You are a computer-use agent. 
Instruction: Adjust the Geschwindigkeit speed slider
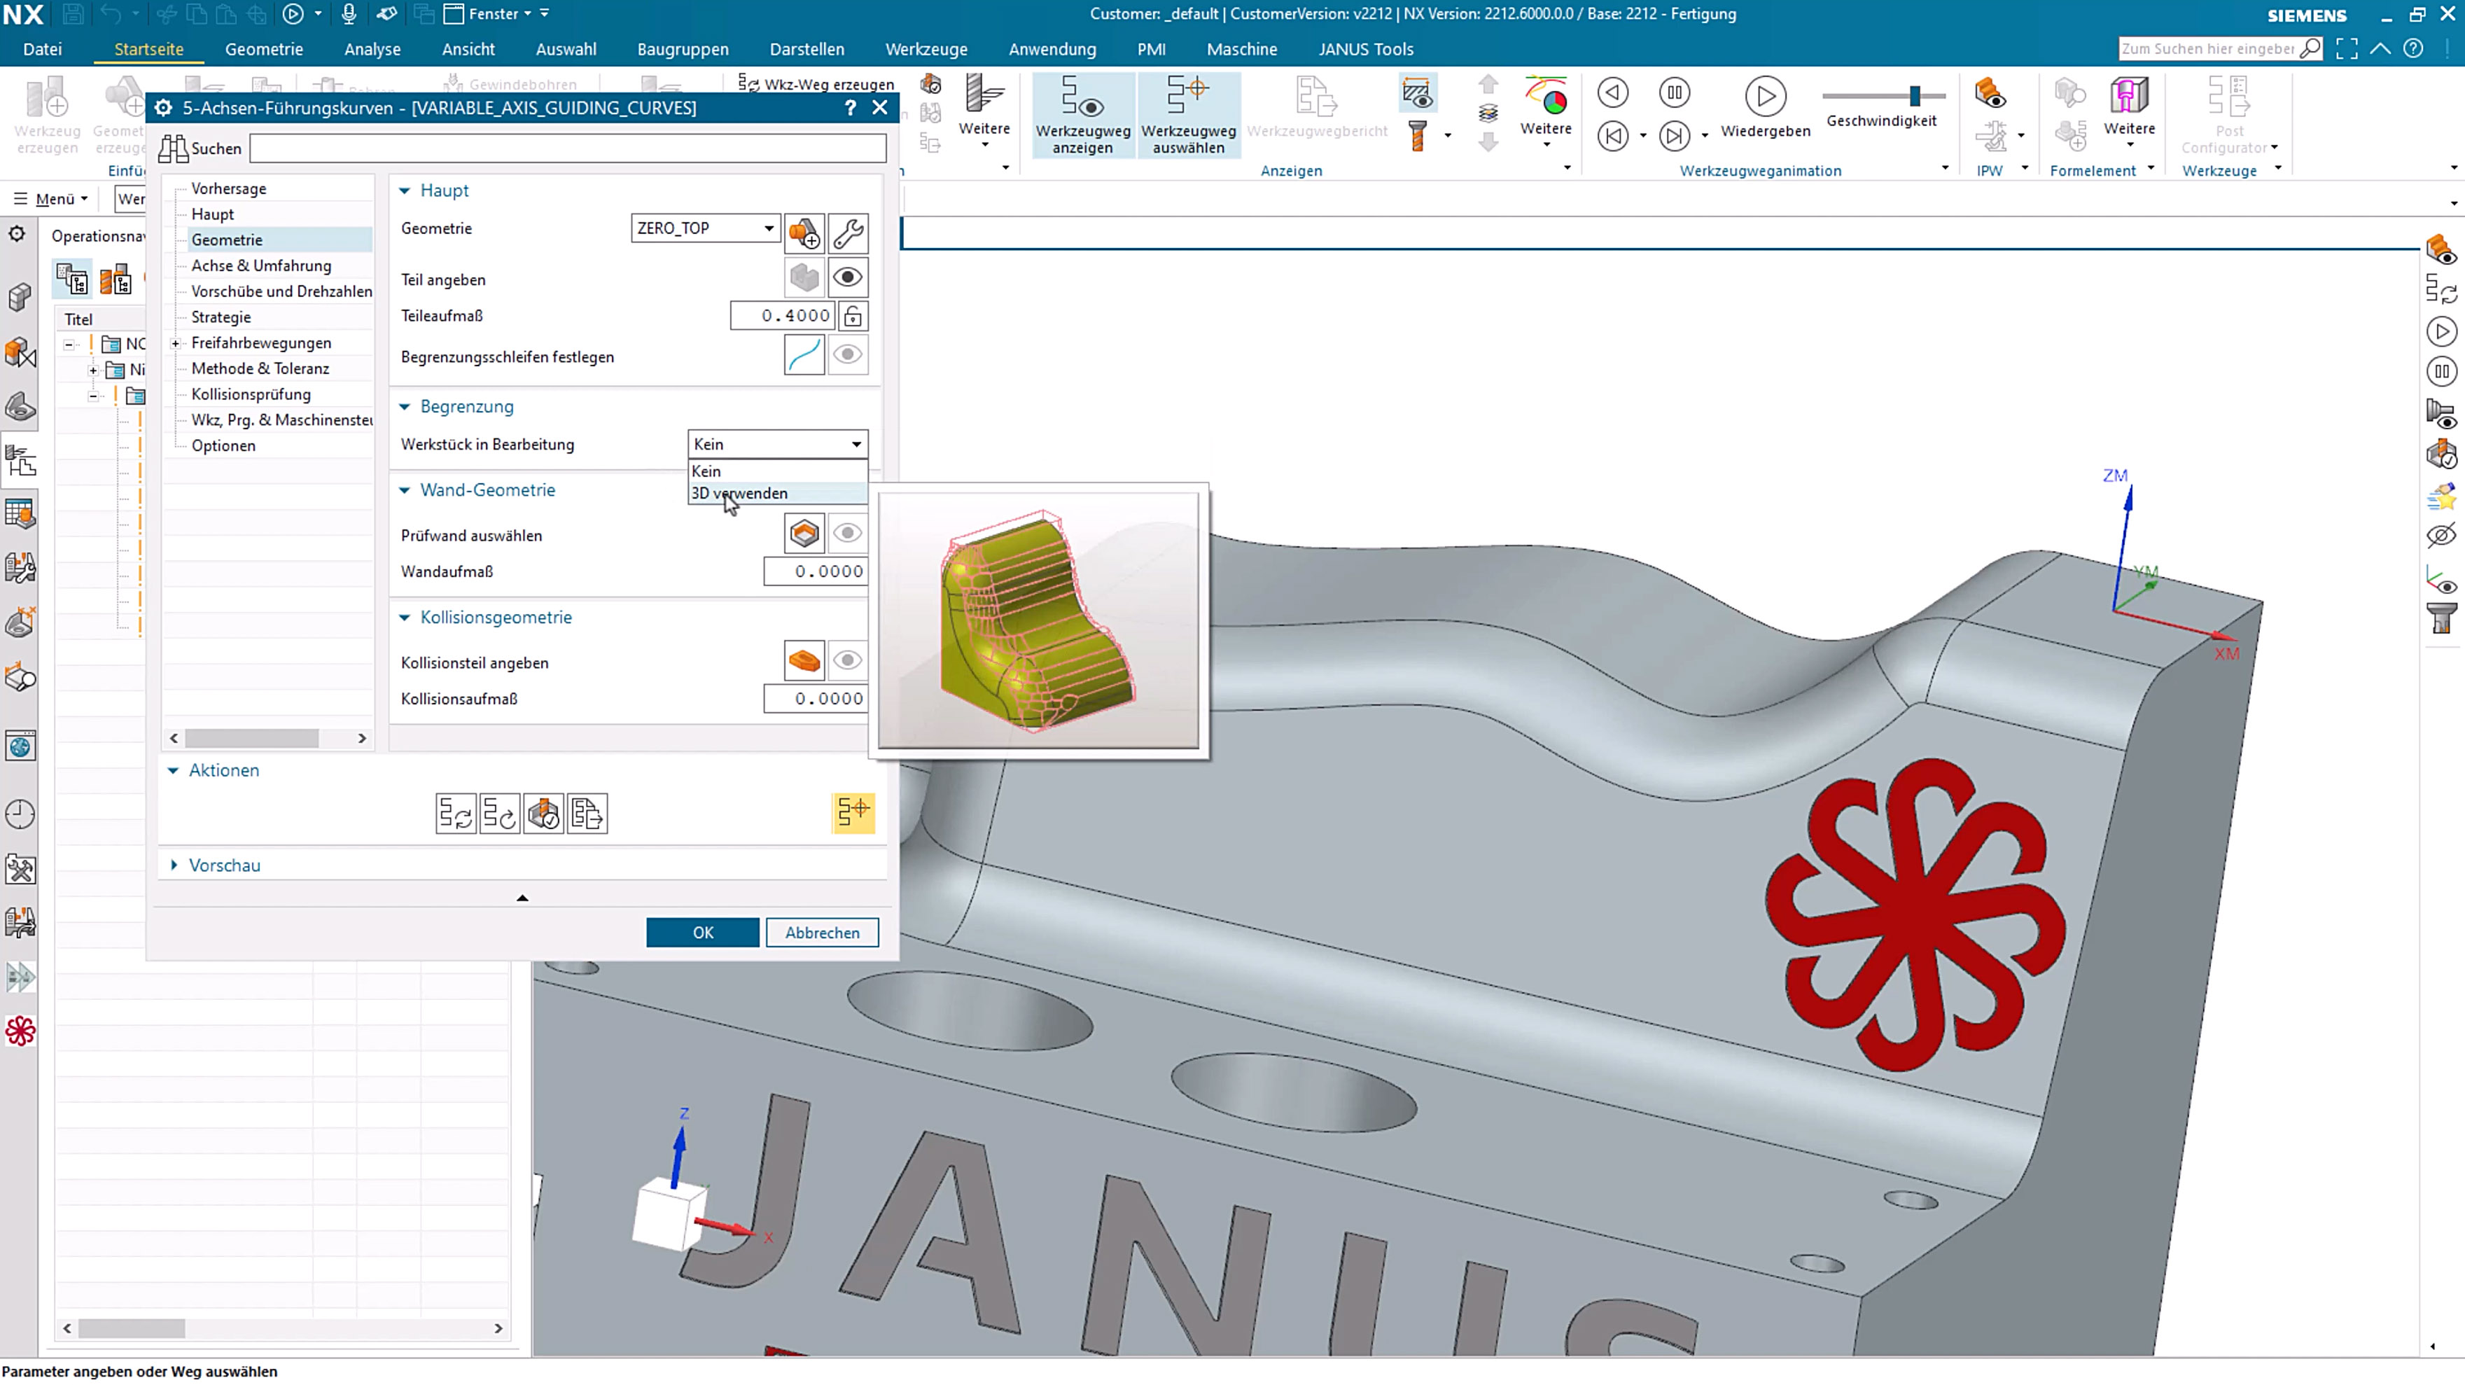[x=1915, y=96]
